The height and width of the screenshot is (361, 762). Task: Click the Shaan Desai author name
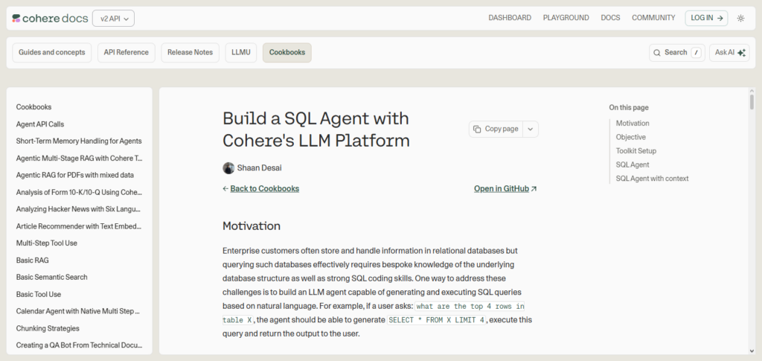(x=260, y=168)
